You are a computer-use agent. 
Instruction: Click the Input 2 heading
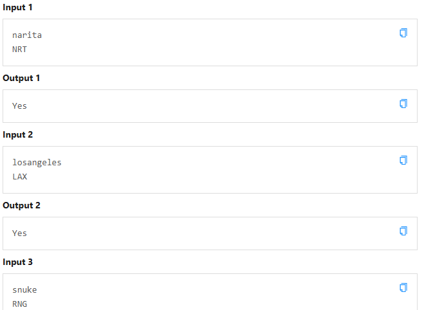click(x=17, y=135)
